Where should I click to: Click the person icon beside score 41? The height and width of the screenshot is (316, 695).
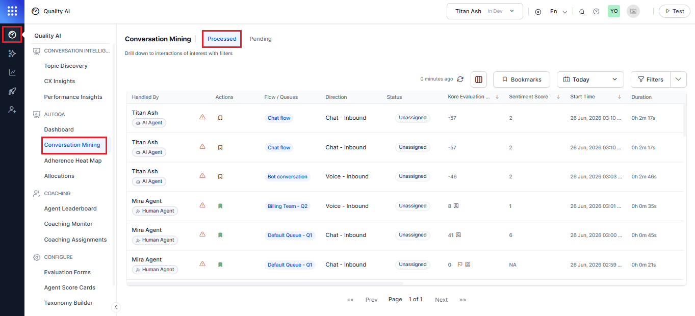pyautogui.click(x=458, y=235)
